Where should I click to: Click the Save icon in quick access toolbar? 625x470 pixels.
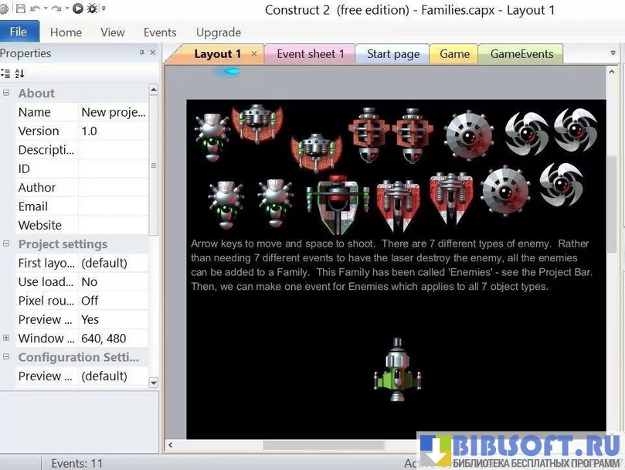coord(20,9)
